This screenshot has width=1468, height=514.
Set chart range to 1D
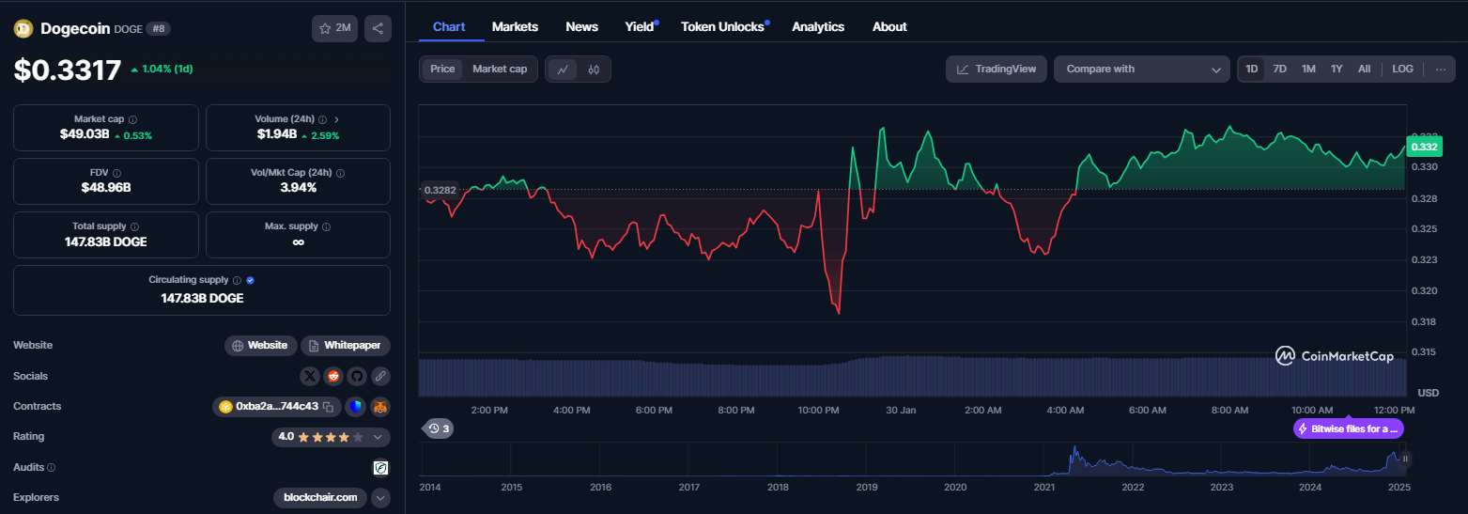(1252, 69)
